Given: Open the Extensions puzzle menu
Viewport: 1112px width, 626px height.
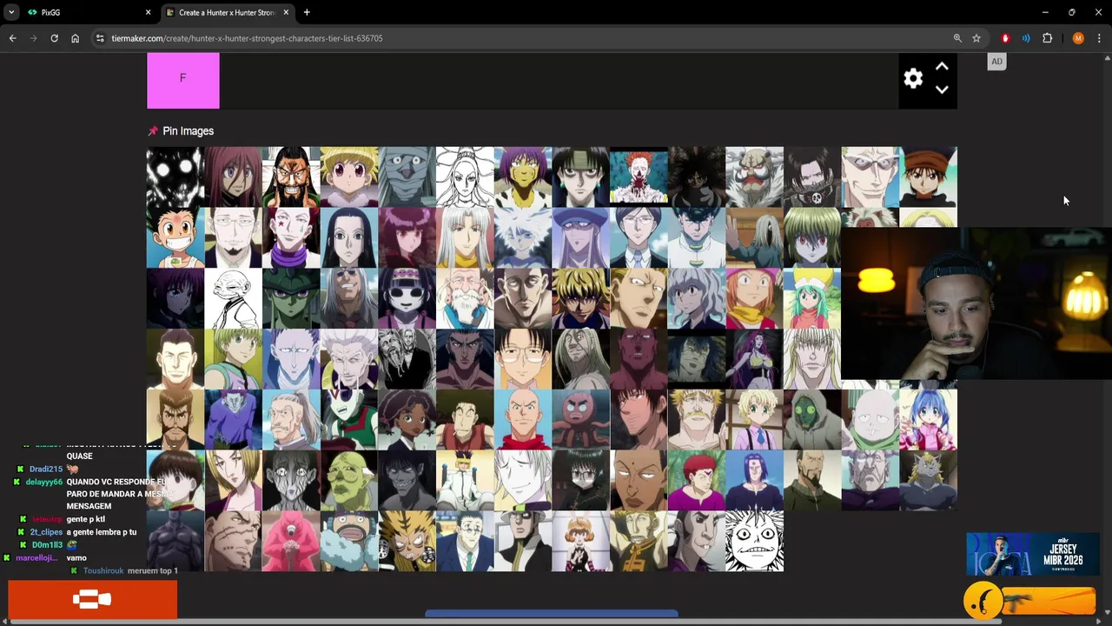Looking at the screenshot, I should click(1047, 38).
